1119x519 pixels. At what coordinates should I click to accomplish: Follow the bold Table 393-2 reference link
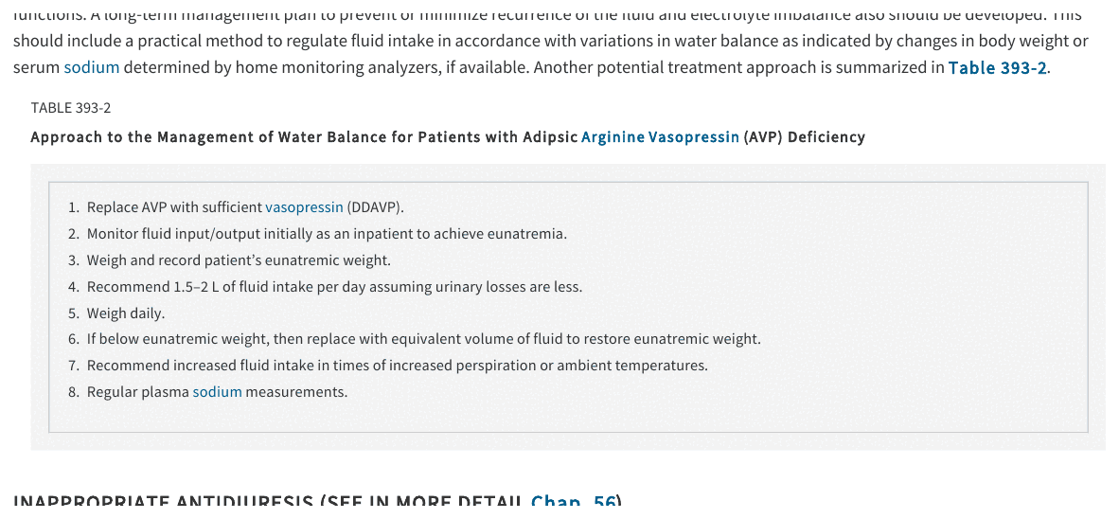point(998,68)
